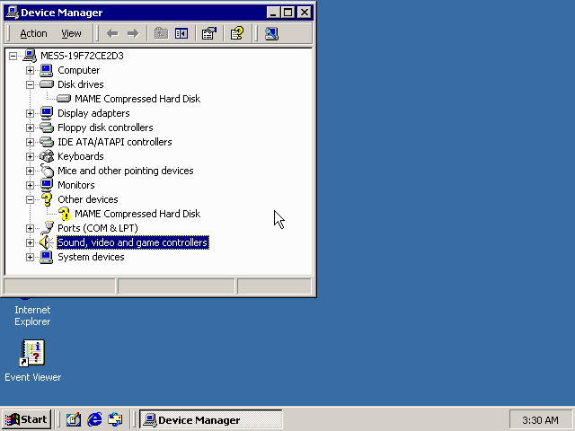Expand Sound, video and game controllers

pos(30,242)
